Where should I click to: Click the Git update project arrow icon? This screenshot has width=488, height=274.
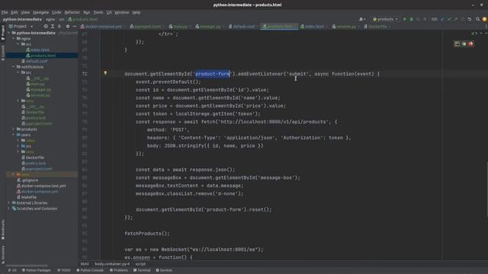[442, 19]
